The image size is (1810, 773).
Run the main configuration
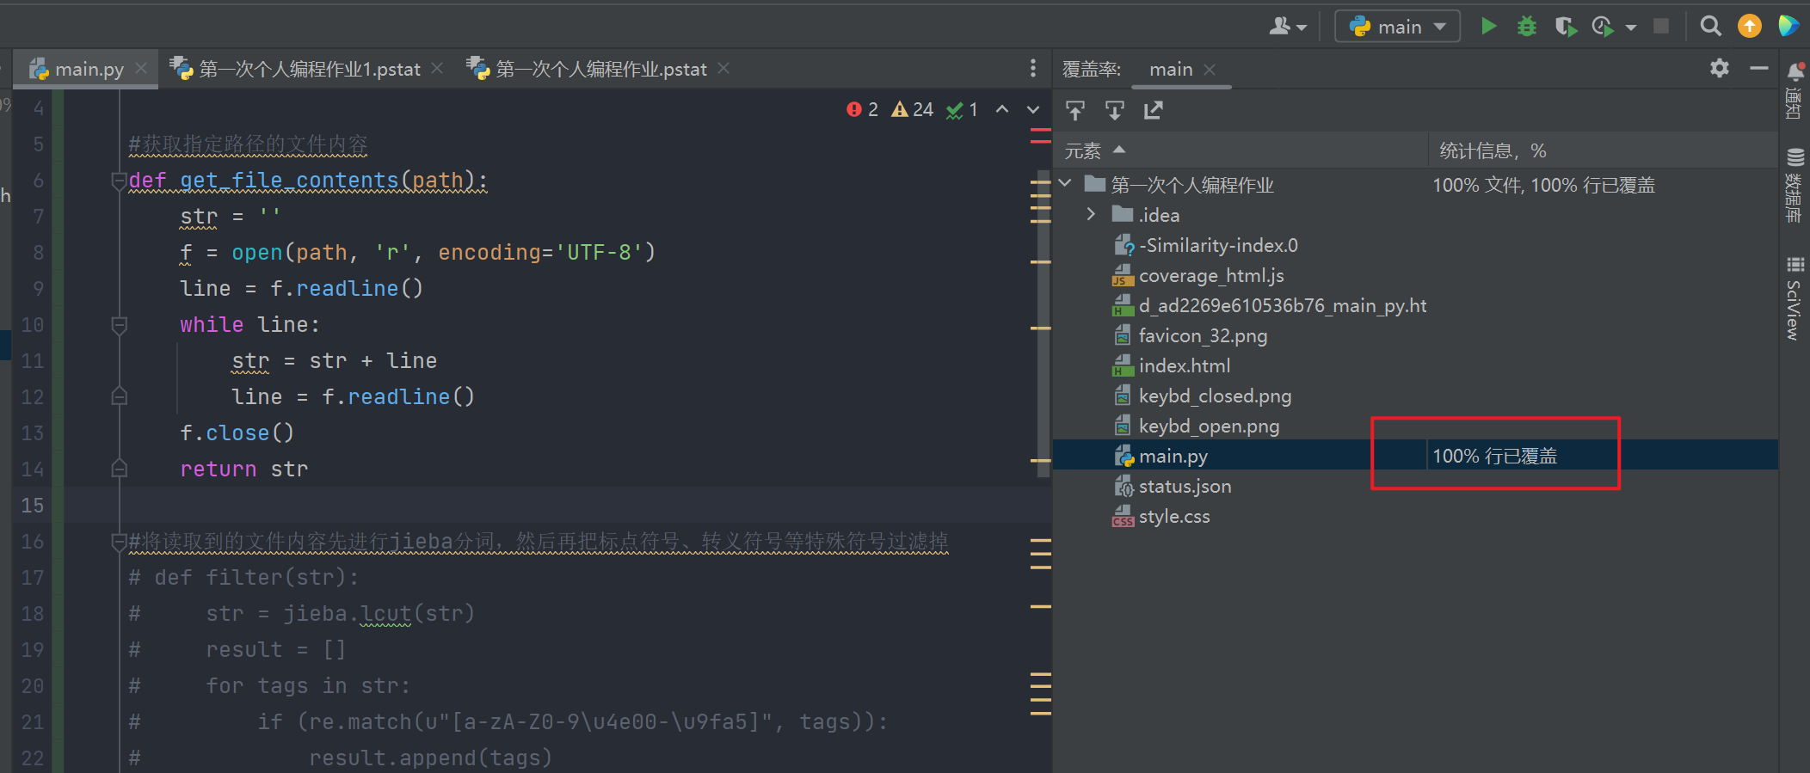click(x=1488, y=27)
